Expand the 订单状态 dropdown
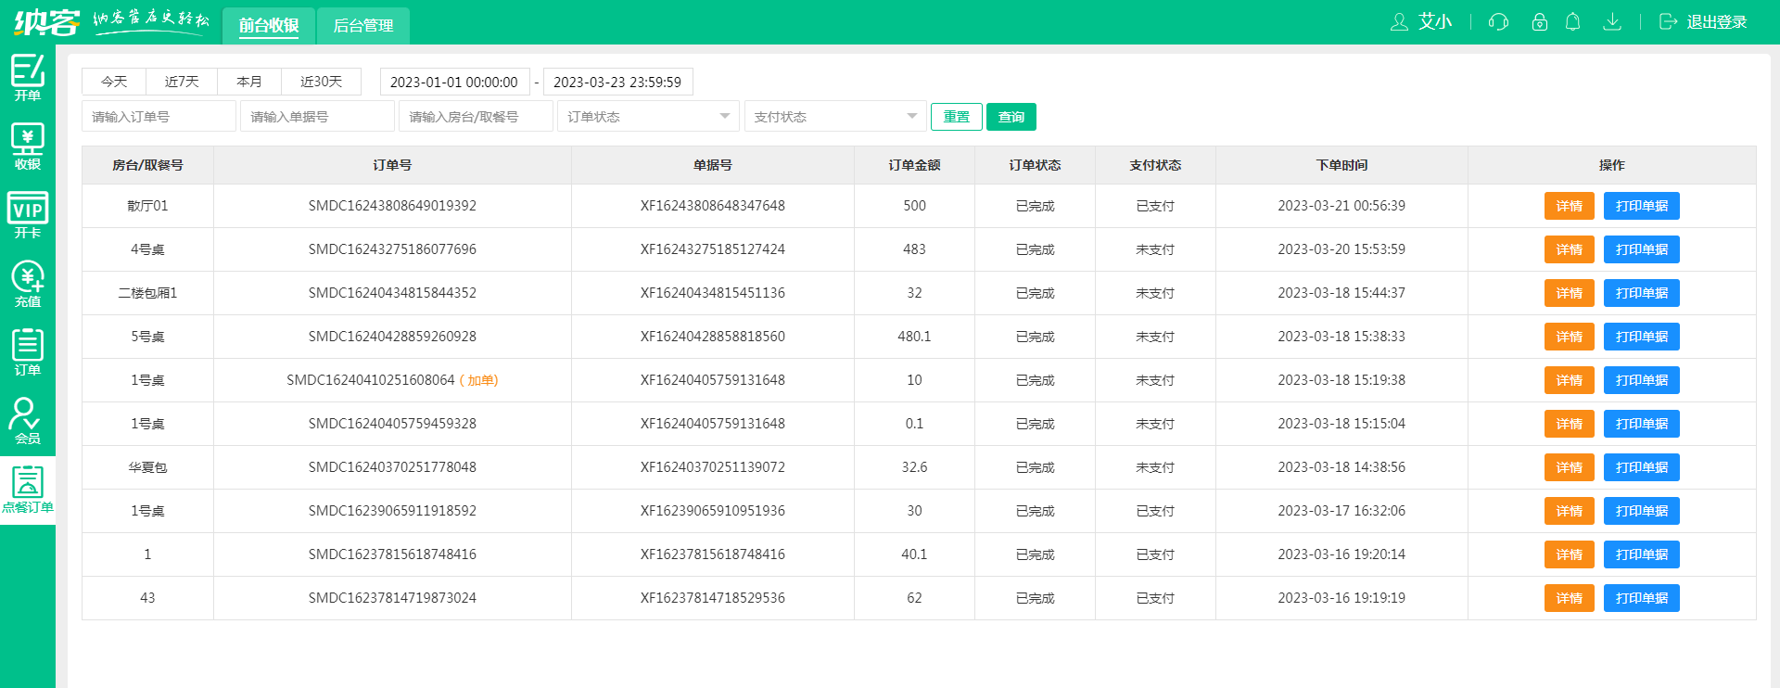This screenshot has width=1780, height=688. tap(648, 117)
